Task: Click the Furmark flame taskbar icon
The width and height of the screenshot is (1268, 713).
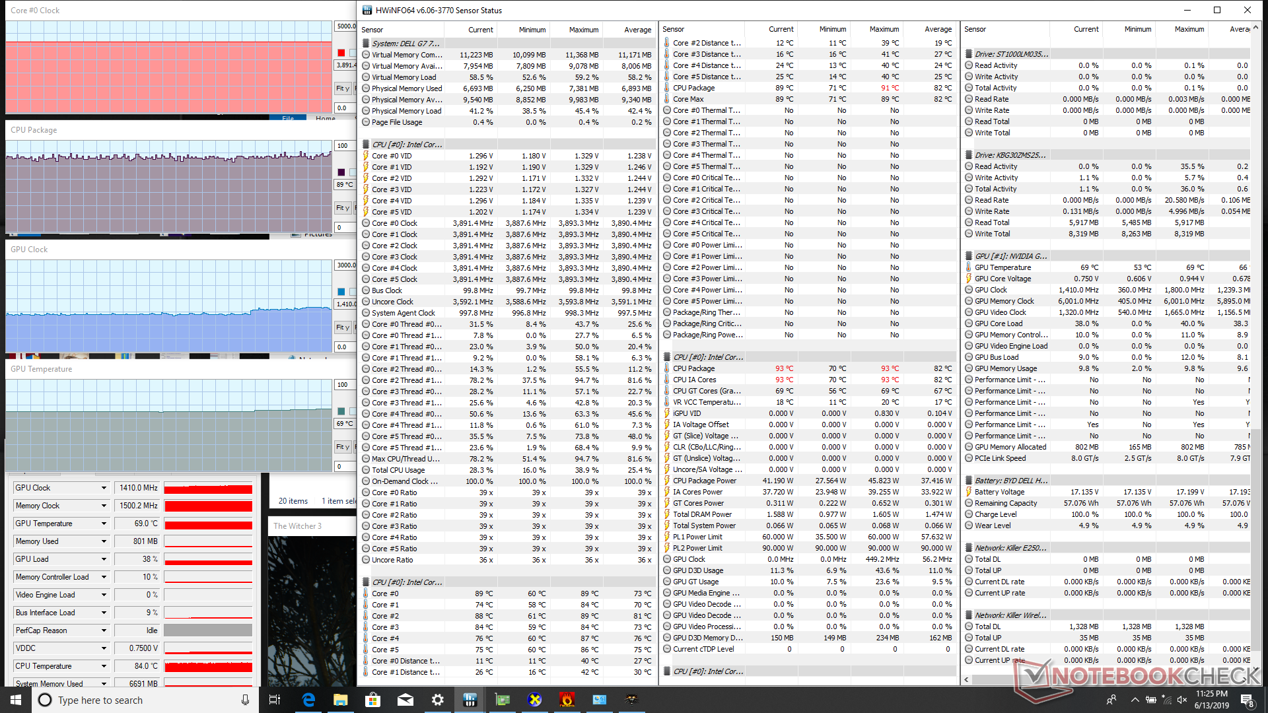Action: point(567,700)
